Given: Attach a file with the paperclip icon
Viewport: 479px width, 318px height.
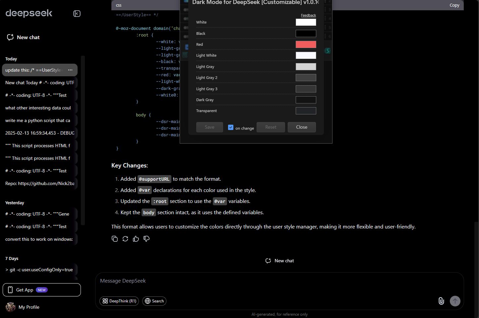Looking at the screenshot, I should point(441,301).
